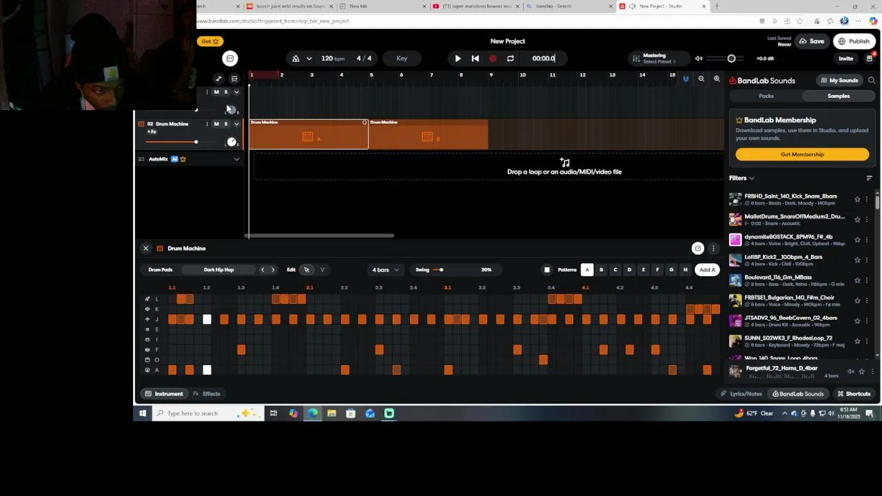Click the 120 bpm tempo field
Viewport: 882px width, 496px height.
[x=332, y=59]
